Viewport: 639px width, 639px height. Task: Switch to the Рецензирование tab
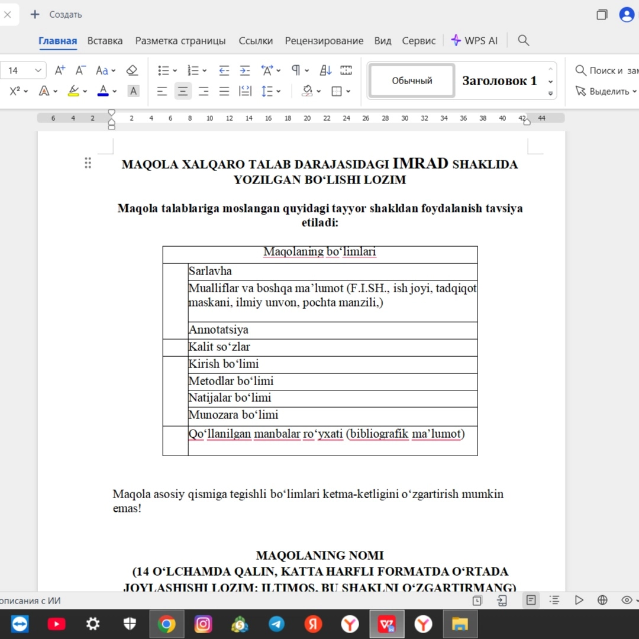(x=324, y=41)
